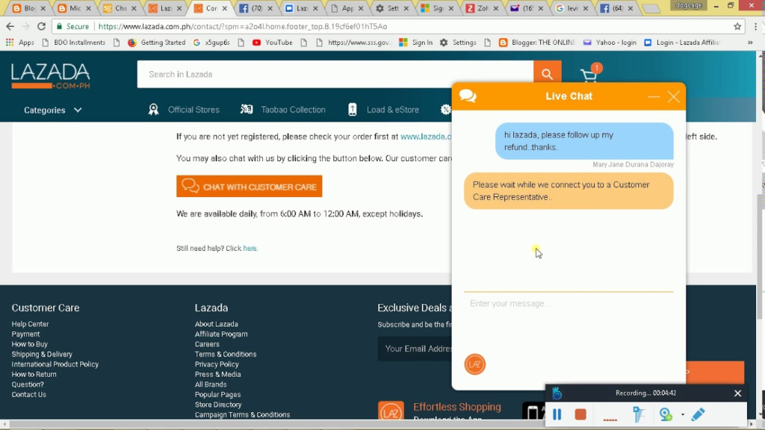Click Chat With Customer Care button
Viewport: 765px width, 430px height.
249,186
